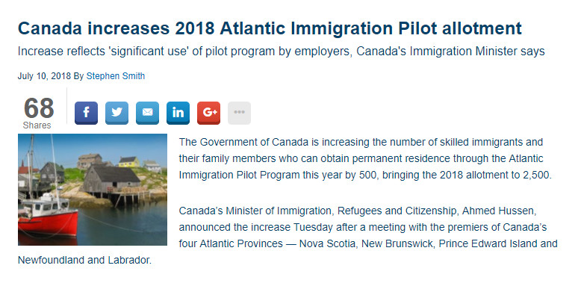Click the July 10, 2018 publication date
The width and height of the screenshot is (578, 286).
(x=44, y=76)
